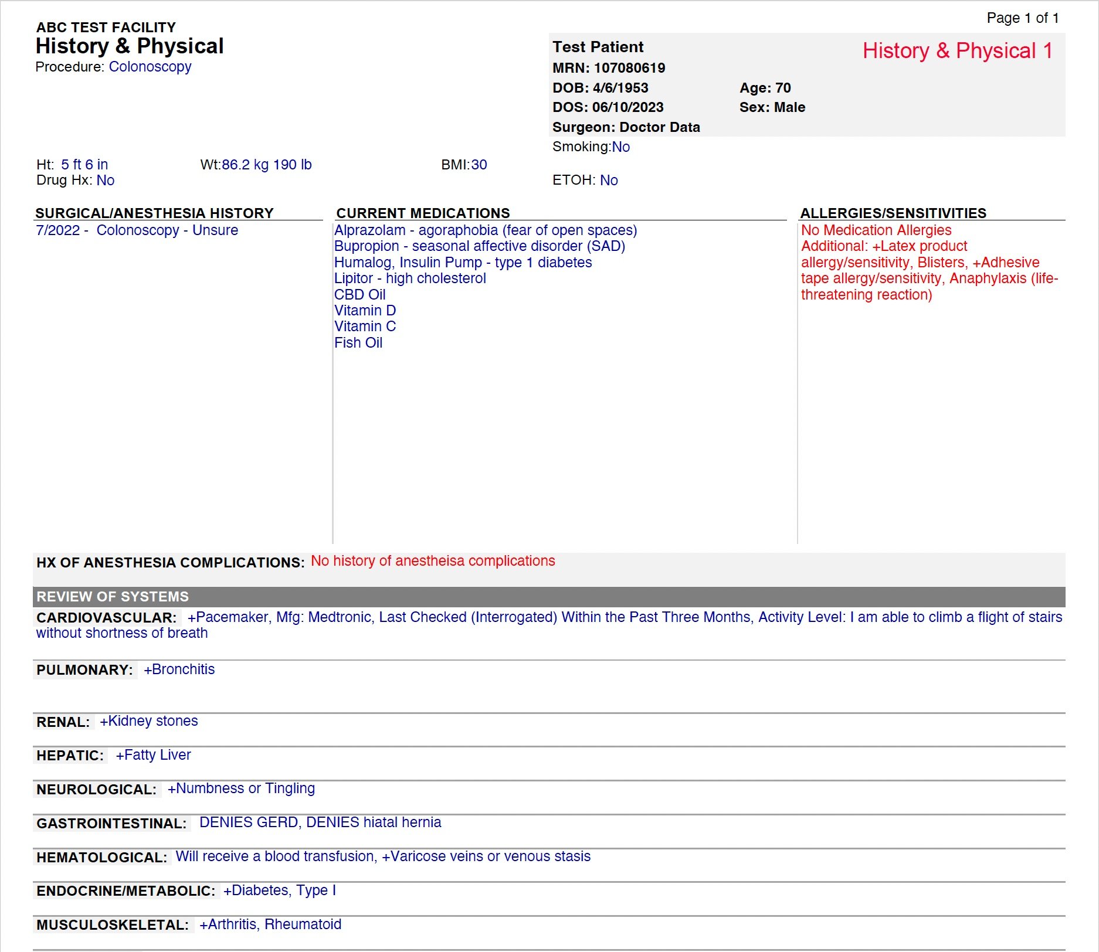Click the DOB 4/6/1953 entry
This screenshot has width=1099, height=952.
tap(600, 88)
